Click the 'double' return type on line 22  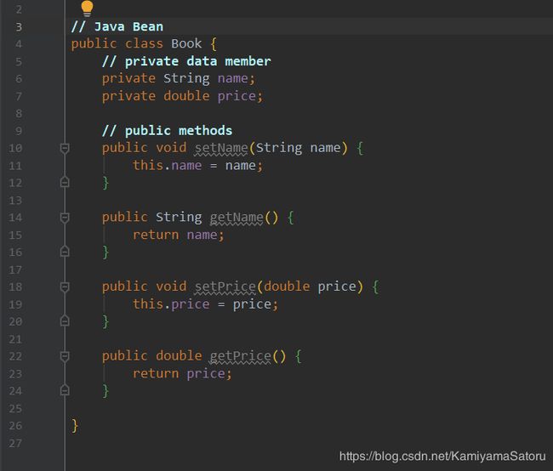pos(179,356)
